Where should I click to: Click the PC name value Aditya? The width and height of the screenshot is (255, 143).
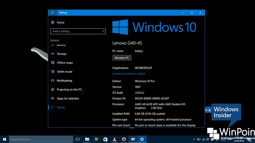pyautogui.click(x=139, y=51)
